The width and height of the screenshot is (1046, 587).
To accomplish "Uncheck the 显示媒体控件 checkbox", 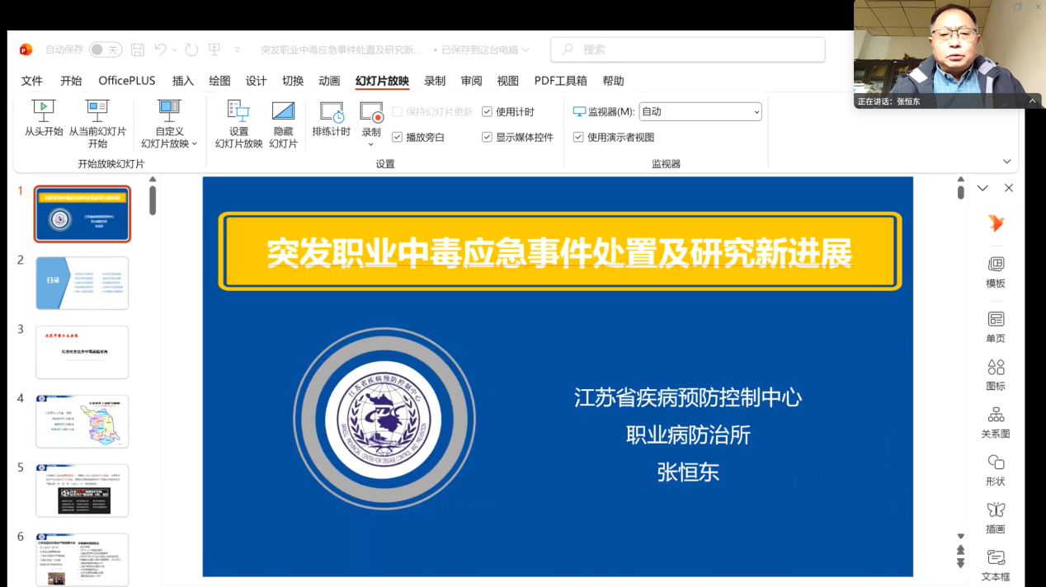I will pyautogui.click(x=488, y=137).
